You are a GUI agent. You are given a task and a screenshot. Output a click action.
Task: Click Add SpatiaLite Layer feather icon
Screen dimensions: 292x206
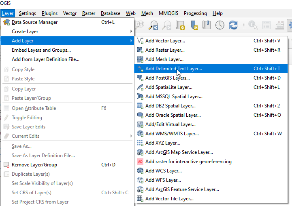coord(140,87)
